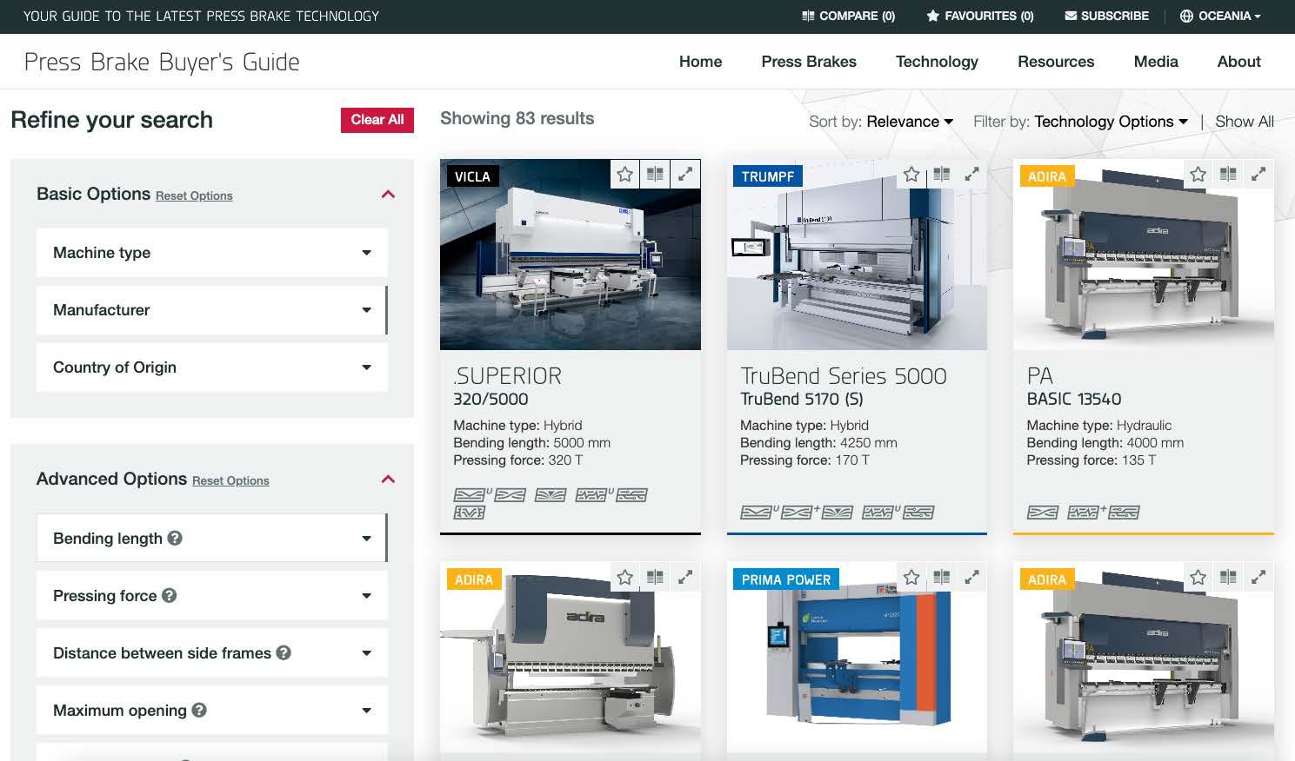Collapse the Advanced Options section

[389, 480]
